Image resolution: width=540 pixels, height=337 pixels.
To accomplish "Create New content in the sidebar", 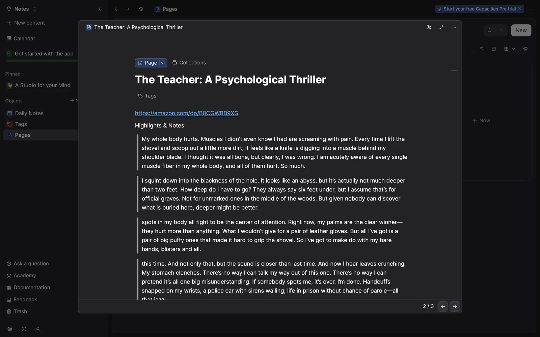I will pos(26,23).
